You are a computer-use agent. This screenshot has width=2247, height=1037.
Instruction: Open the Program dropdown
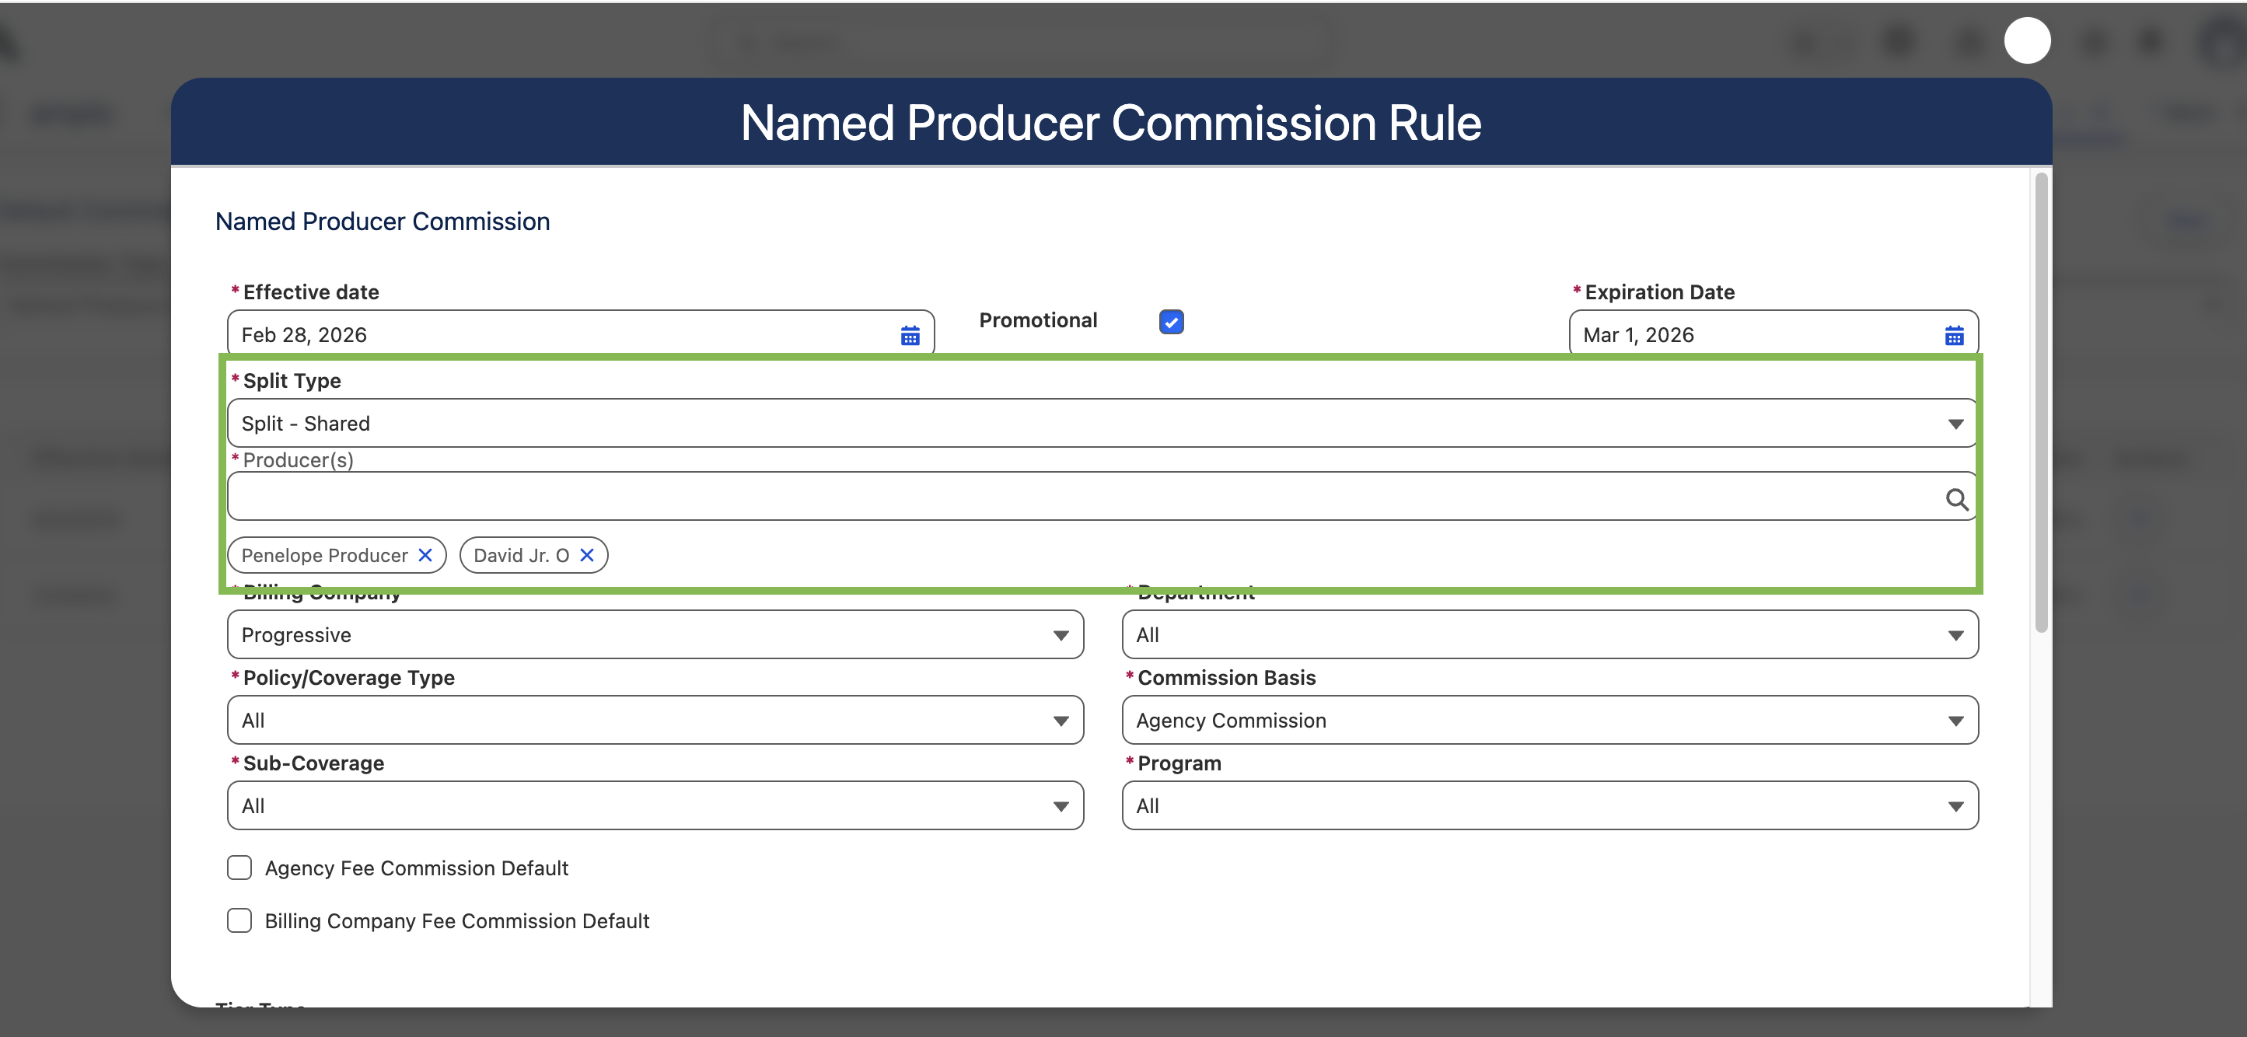[1549, 806]
